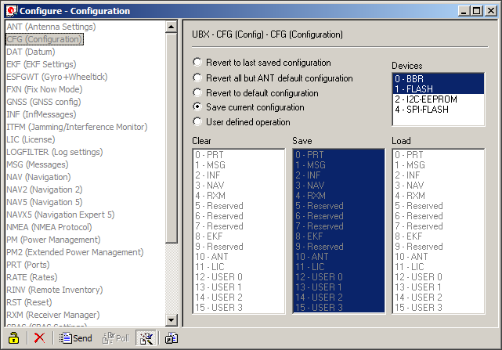502x350 pixels.
Task: Open MSG (Messages) entry
Action: 37,164
